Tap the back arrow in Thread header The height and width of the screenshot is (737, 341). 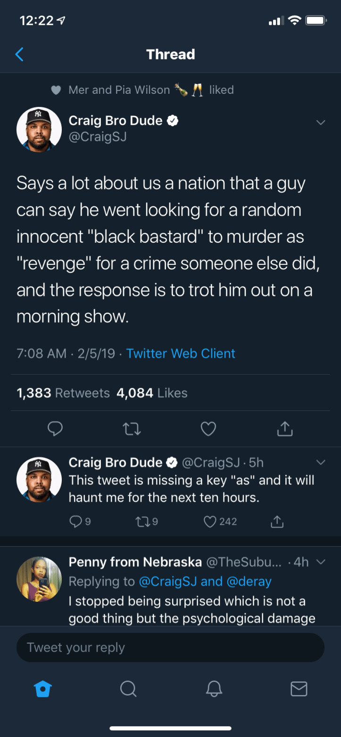[x=19, y=55]
